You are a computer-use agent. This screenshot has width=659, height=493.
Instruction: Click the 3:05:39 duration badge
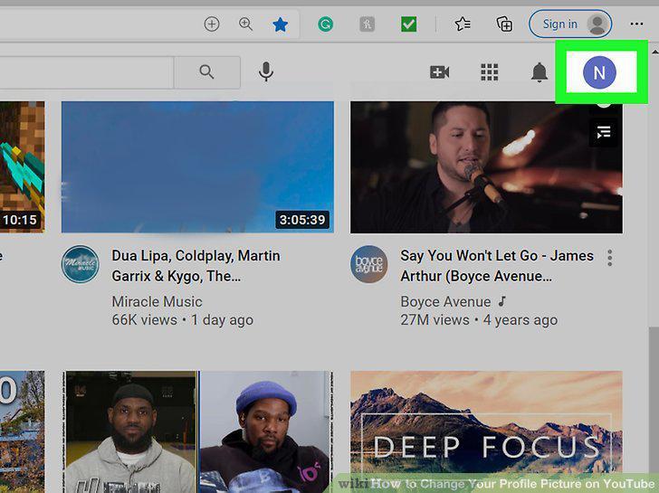[x=302, y=220]
